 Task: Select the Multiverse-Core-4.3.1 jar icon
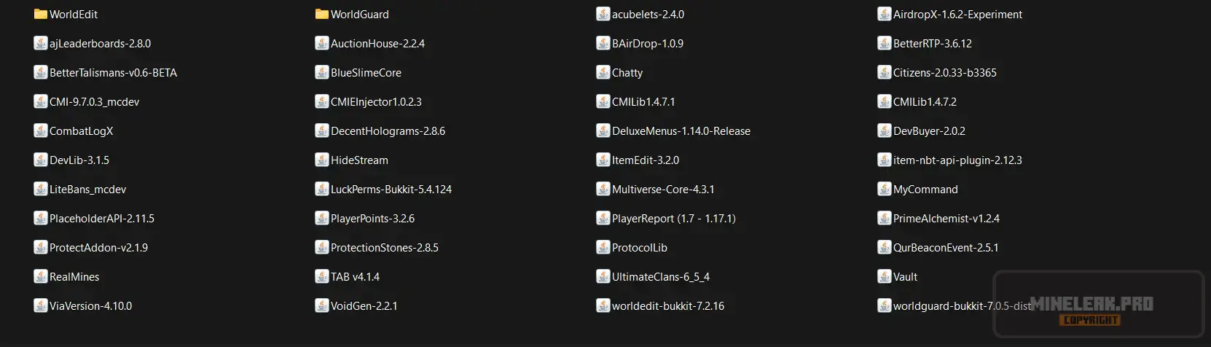603,189
